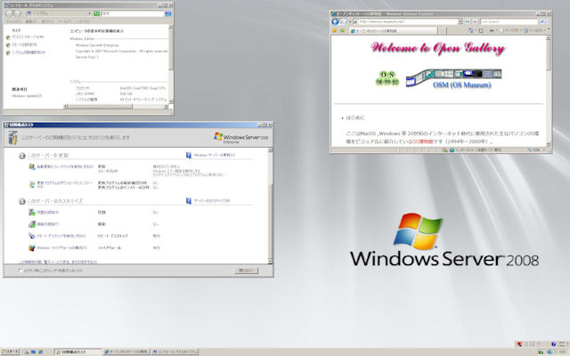
Task: Open server customization help link
Action: (x=212, y=201)
